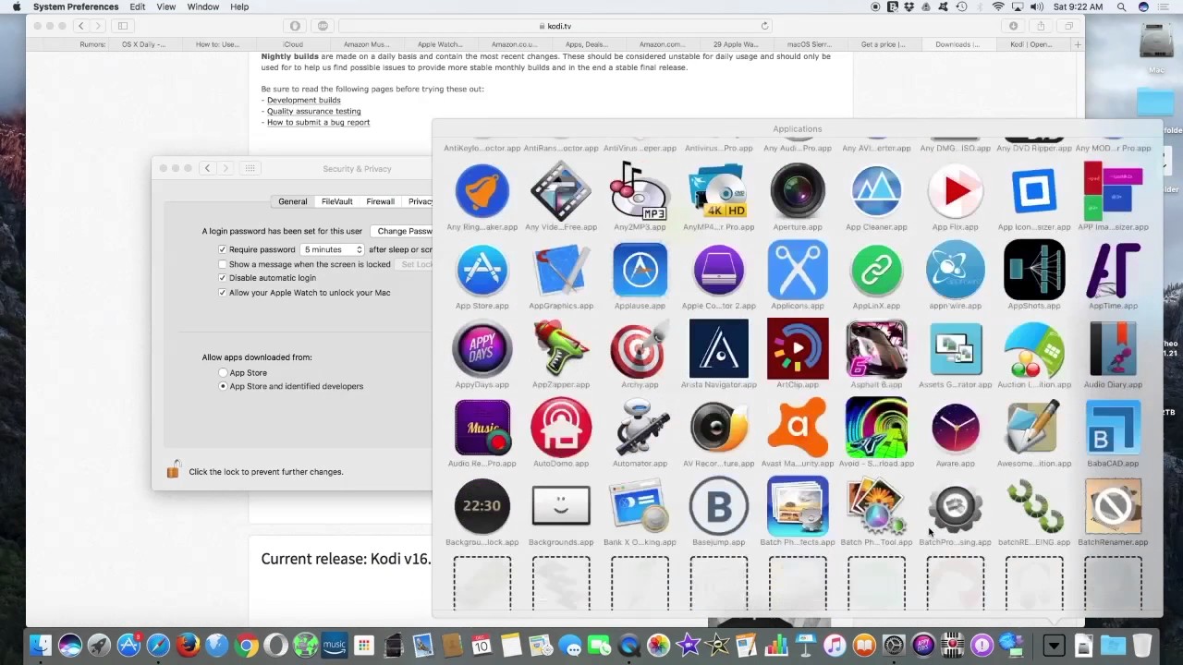The width and height of the screenshot is (1183, 665).
Task: Launch App Flix.app from the stack
Action: point(955,192)
